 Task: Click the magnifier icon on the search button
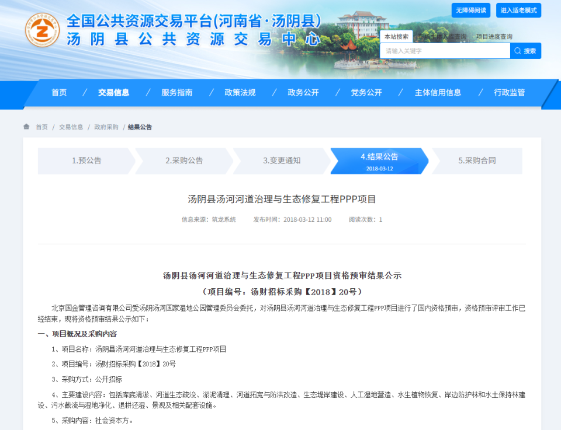pyautogui.click(x=517, y=51)
